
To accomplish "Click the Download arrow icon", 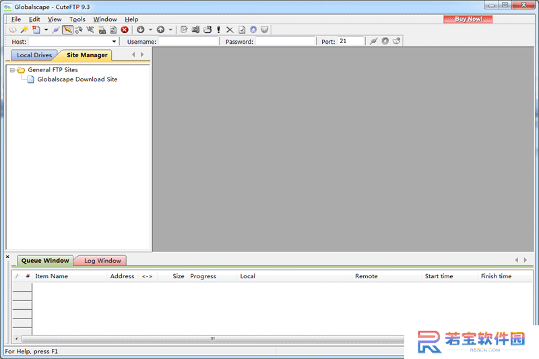I will [x=141, y=30].
